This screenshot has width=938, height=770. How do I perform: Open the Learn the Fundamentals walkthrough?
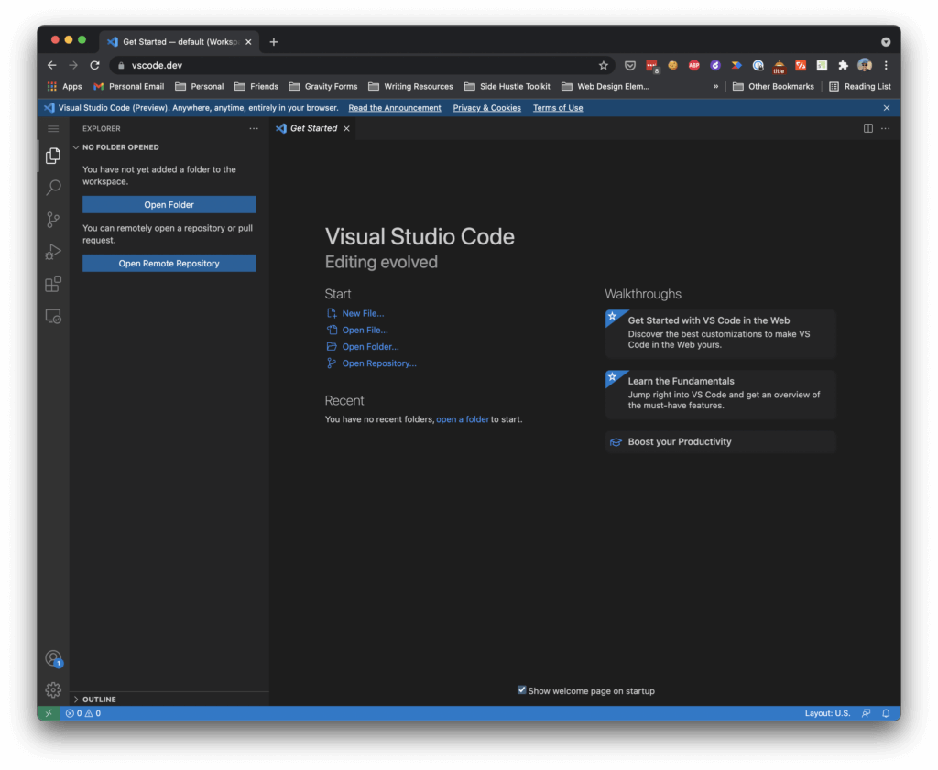click(720, 395)
